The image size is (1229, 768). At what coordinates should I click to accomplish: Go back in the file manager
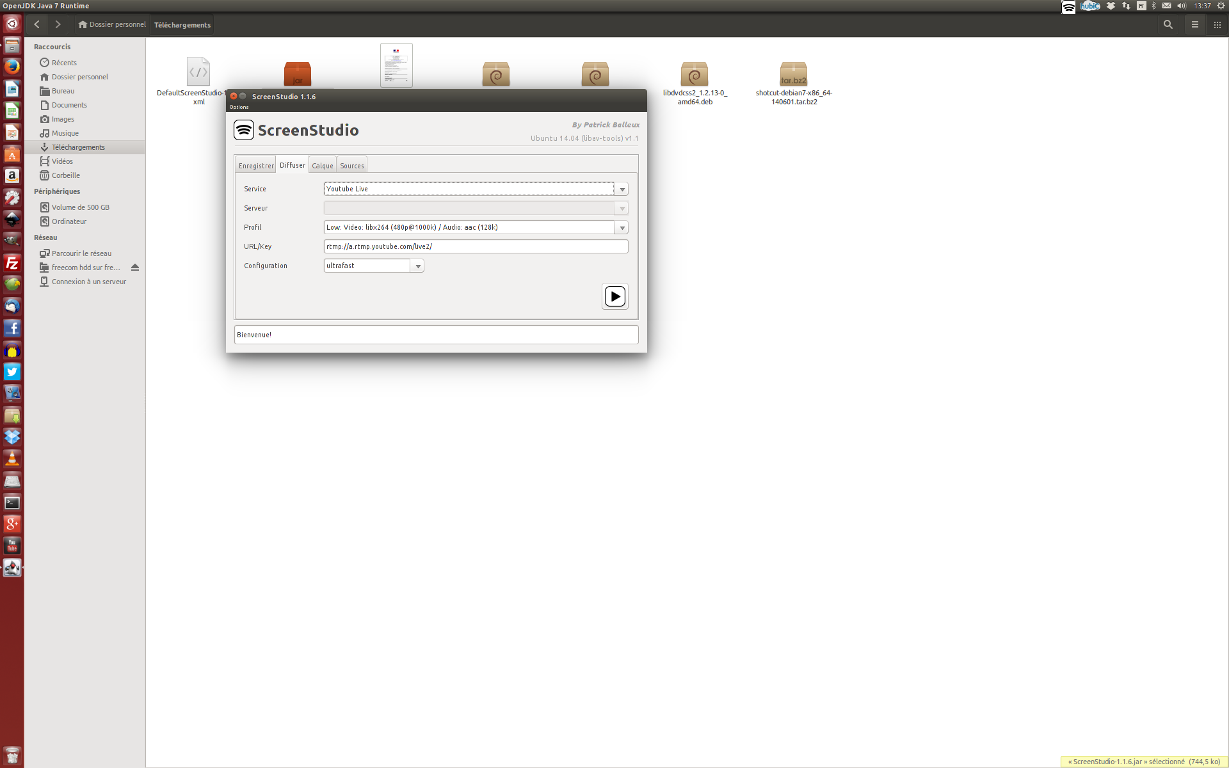coord(36,24)
